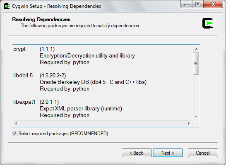Click the scroll down arrow in list

[x=196, y=116]
